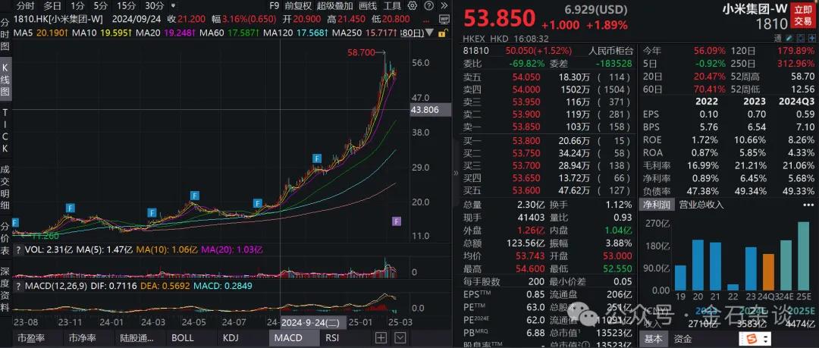Screen dimensions: 819x348
Task: Click the 人民币柜台 RMB counter link
Action: click(x=610, y=52)
